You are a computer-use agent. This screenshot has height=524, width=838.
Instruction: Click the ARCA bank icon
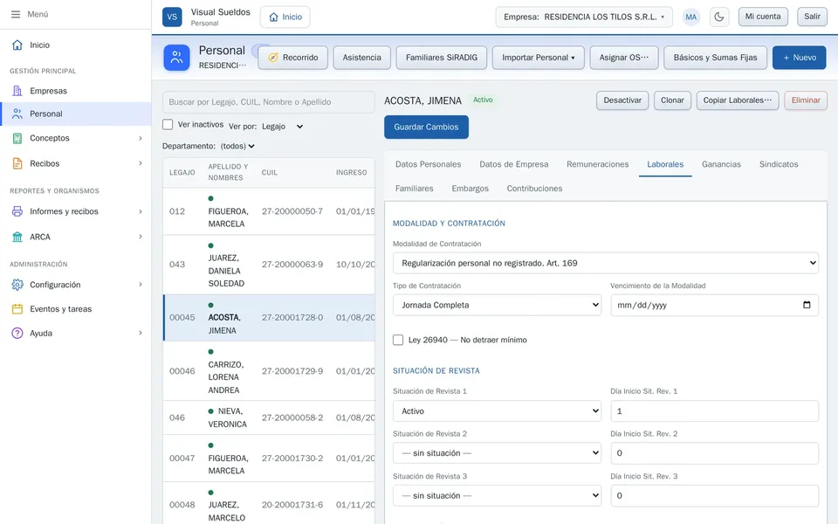(17, 237)
